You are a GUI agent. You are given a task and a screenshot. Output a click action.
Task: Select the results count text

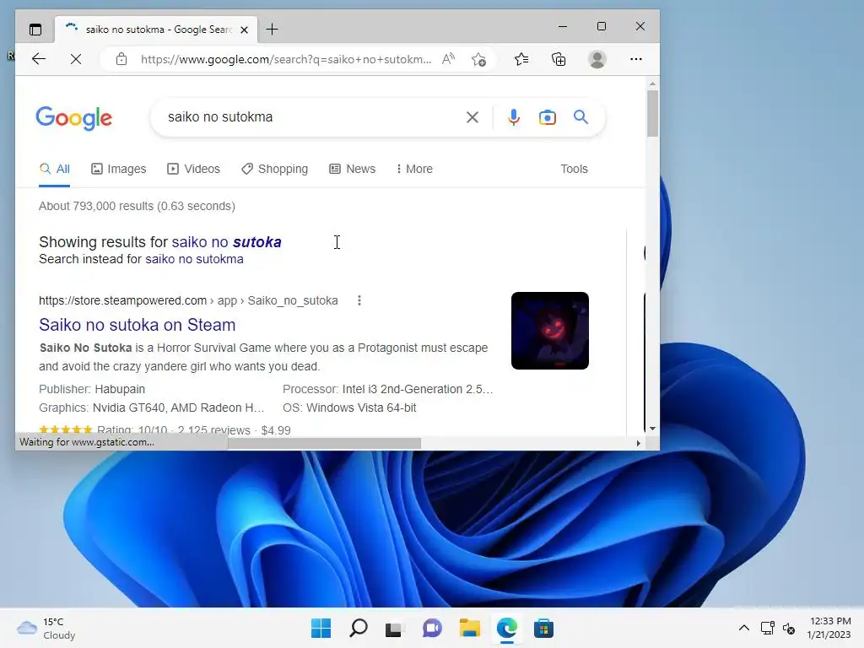(137, 206)
